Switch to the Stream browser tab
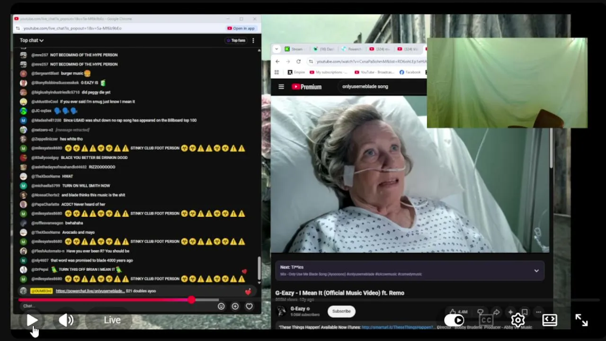 294,49
